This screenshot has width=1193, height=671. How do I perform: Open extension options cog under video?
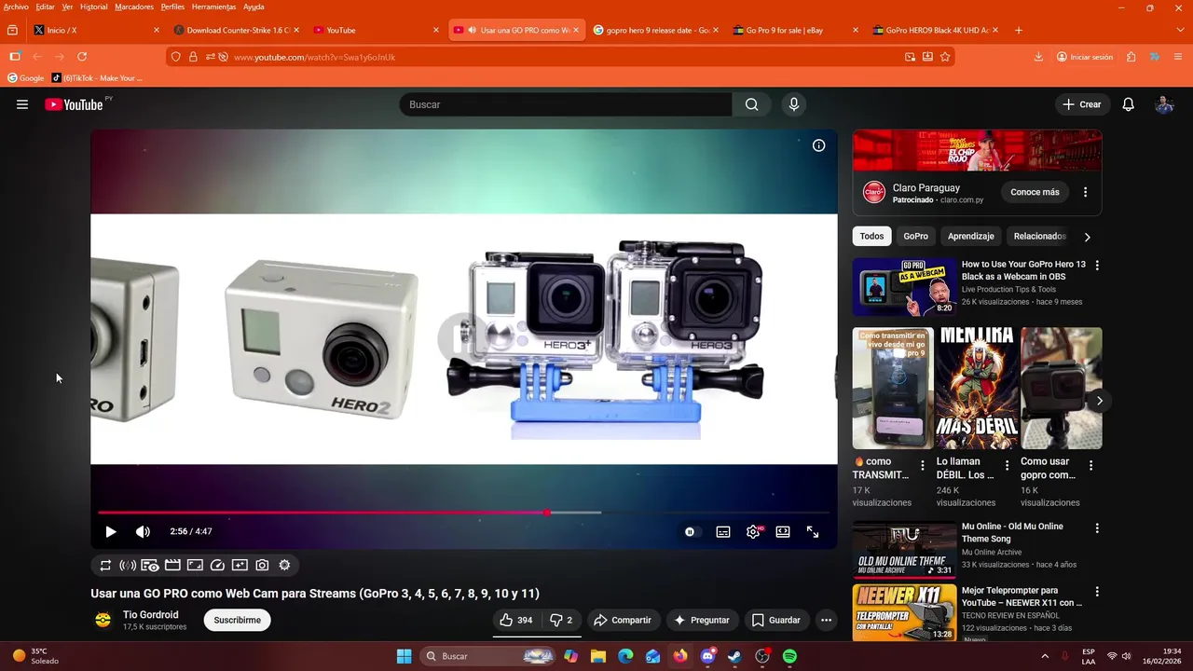click(284, 565)
